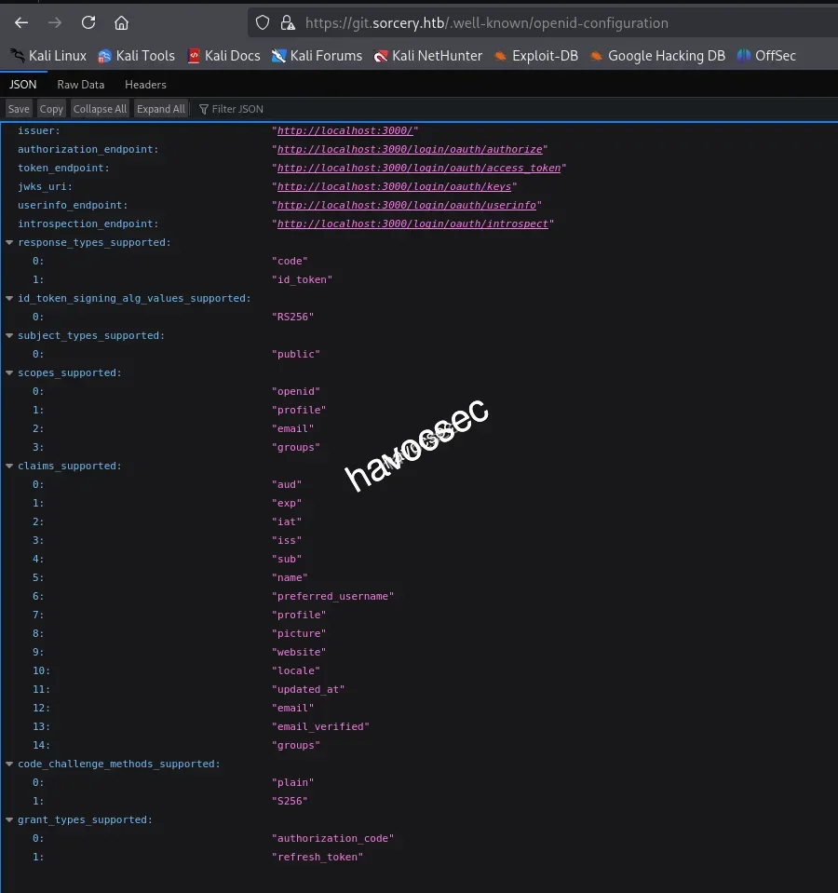Open the browser home page
Screen dimensions: 838x893
coord(121,22)
